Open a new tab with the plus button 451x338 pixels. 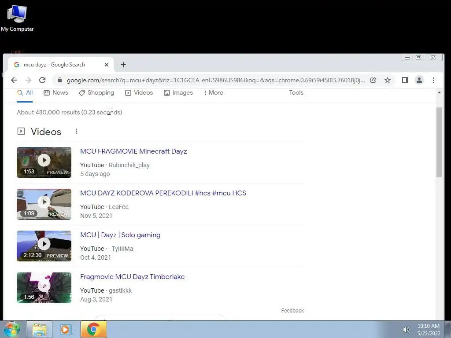(123, 65)
